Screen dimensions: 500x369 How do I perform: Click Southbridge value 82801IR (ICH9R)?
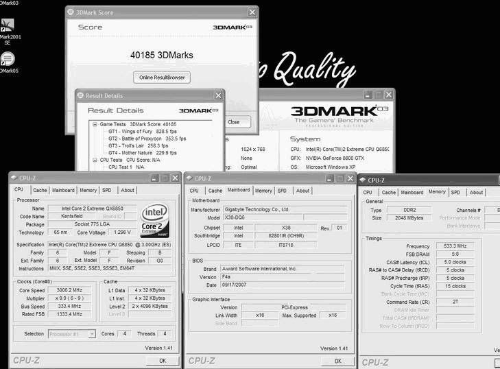pos(286,236)
